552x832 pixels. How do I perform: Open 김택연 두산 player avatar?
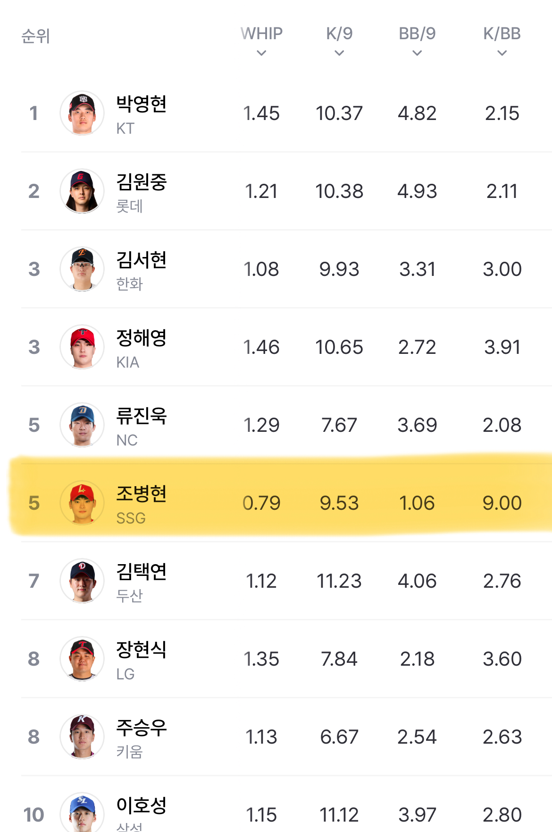(x=82, y=581)
